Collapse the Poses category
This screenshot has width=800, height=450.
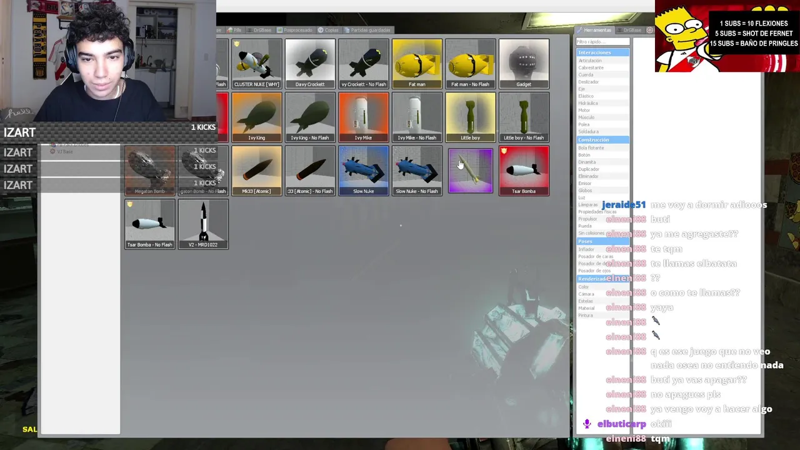coord(602,241)
